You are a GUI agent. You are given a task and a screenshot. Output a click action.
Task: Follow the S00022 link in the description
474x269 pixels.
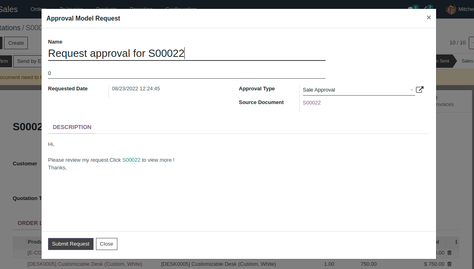131,160
